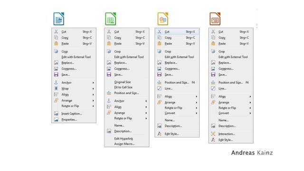Click Line icon in Draw menu
This screenshot has width=304, height=171.
click(160, 88)
